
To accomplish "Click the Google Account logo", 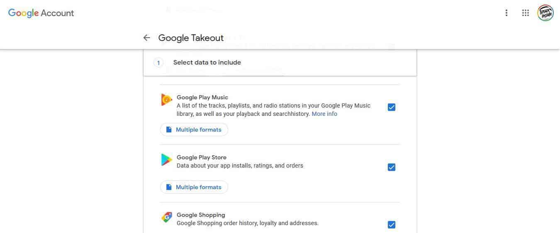I will 41,13.
